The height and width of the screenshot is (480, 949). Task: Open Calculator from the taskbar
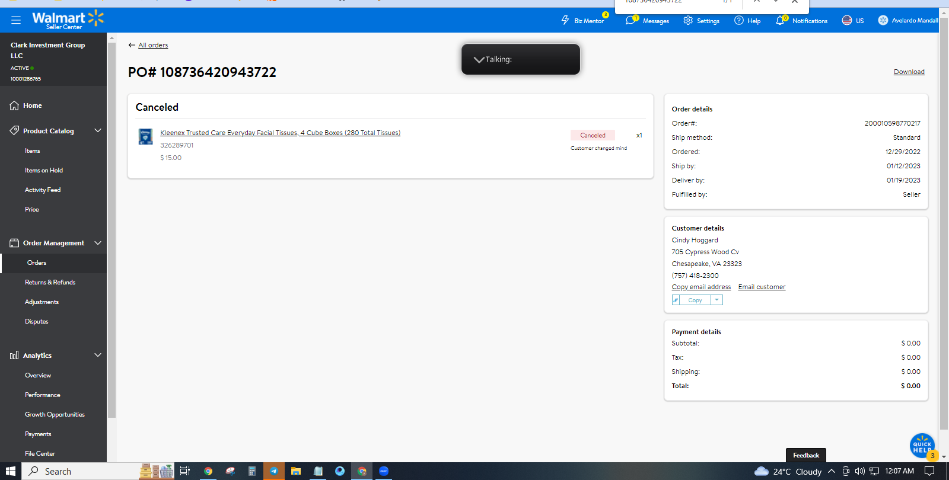pyautogui.click(x=252, y=471)
